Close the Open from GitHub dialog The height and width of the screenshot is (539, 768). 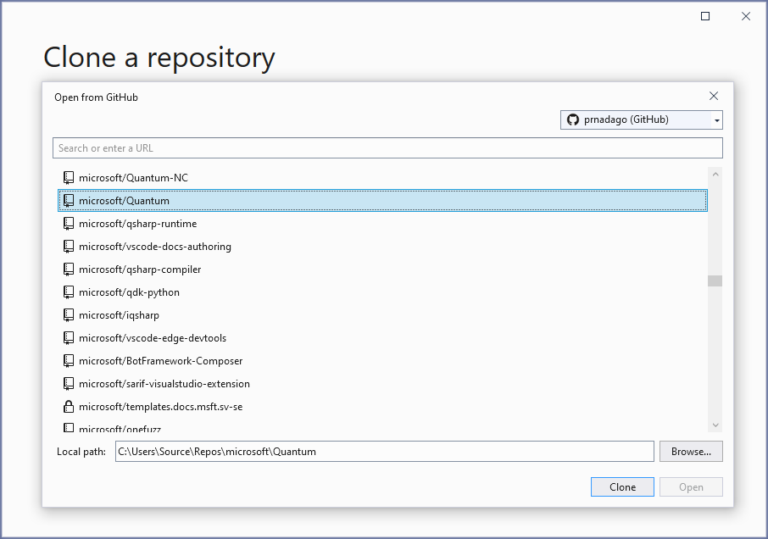(x=714, y=96)
